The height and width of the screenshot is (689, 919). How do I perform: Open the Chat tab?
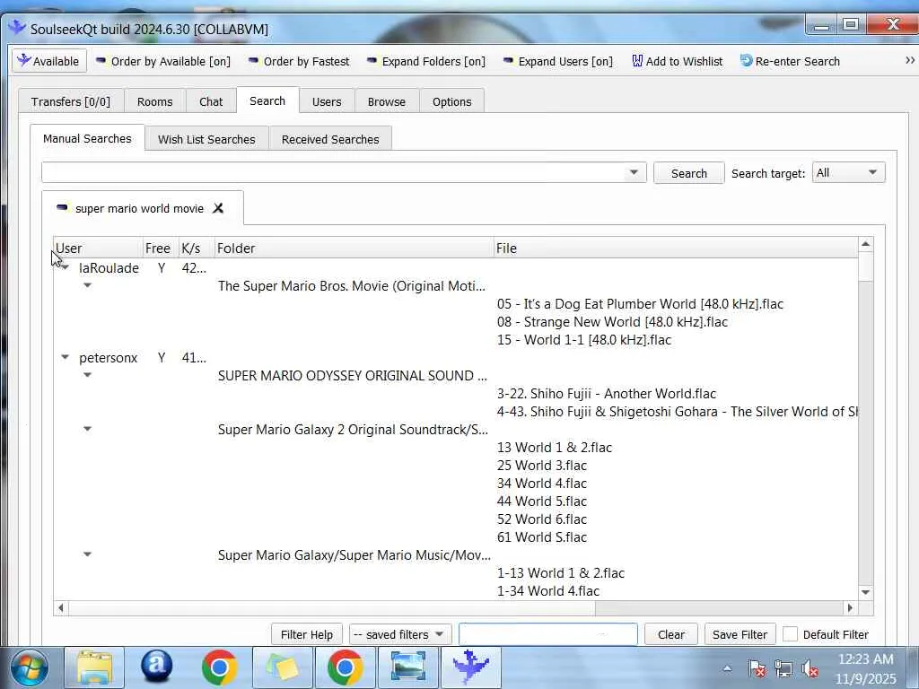[211, 101]
